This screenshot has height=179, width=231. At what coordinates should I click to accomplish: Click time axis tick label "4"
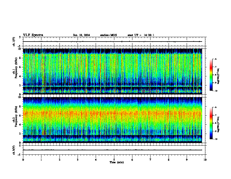coord(96,160)
